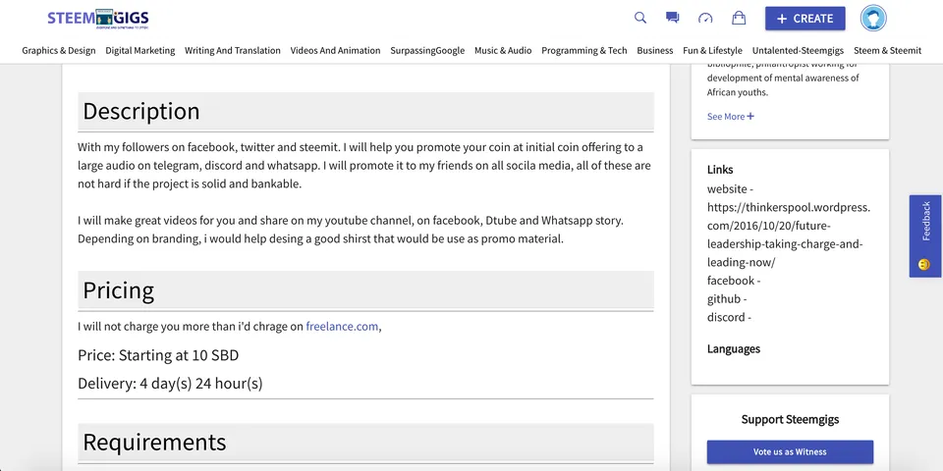Expand the See More profile link
The width and height of the screenshot is (943, 471).
730,117
